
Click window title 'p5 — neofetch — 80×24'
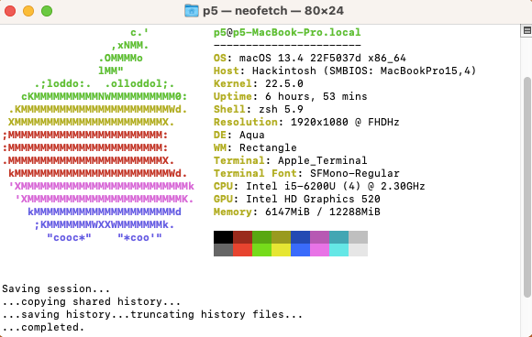point(273,11)
